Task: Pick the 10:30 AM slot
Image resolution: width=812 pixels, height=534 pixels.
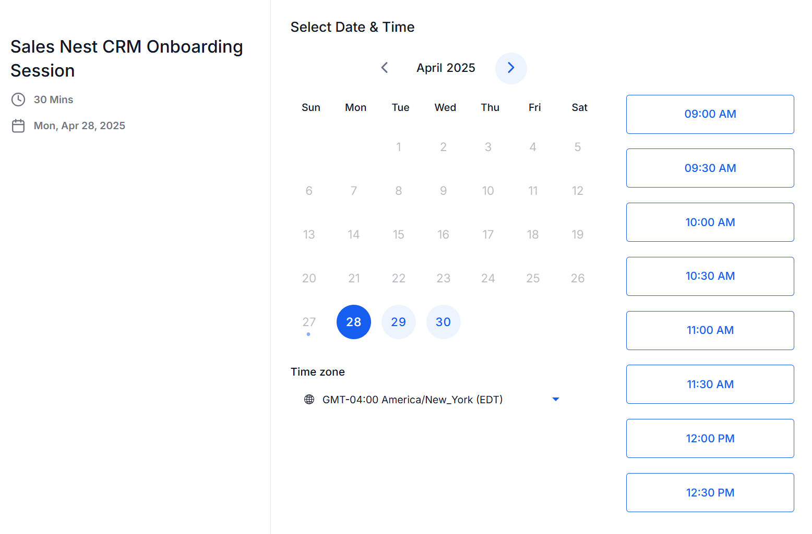Action: [x=710, y=276]
